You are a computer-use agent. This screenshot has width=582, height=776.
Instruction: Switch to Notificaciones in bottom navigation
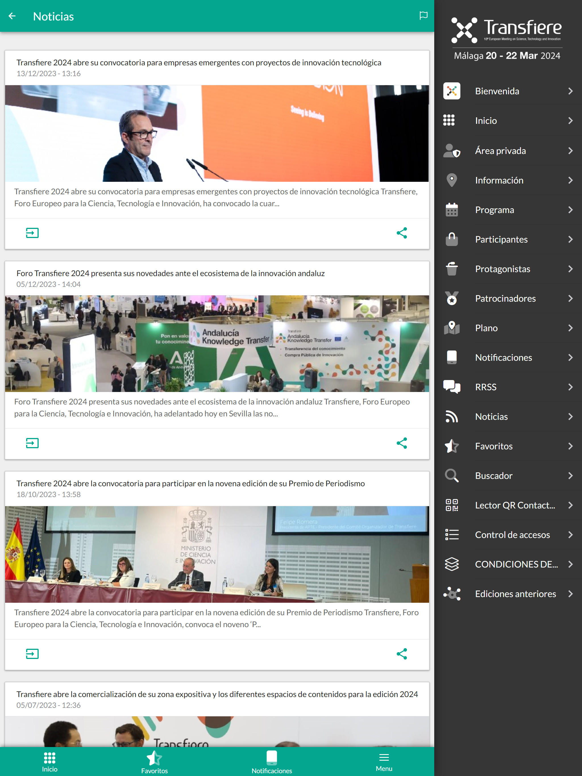(272, 762)
